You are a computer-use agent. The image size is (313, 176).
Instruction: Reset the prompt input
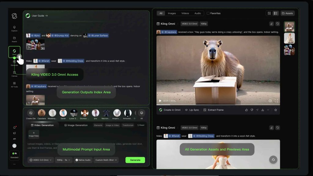(141, 125)
